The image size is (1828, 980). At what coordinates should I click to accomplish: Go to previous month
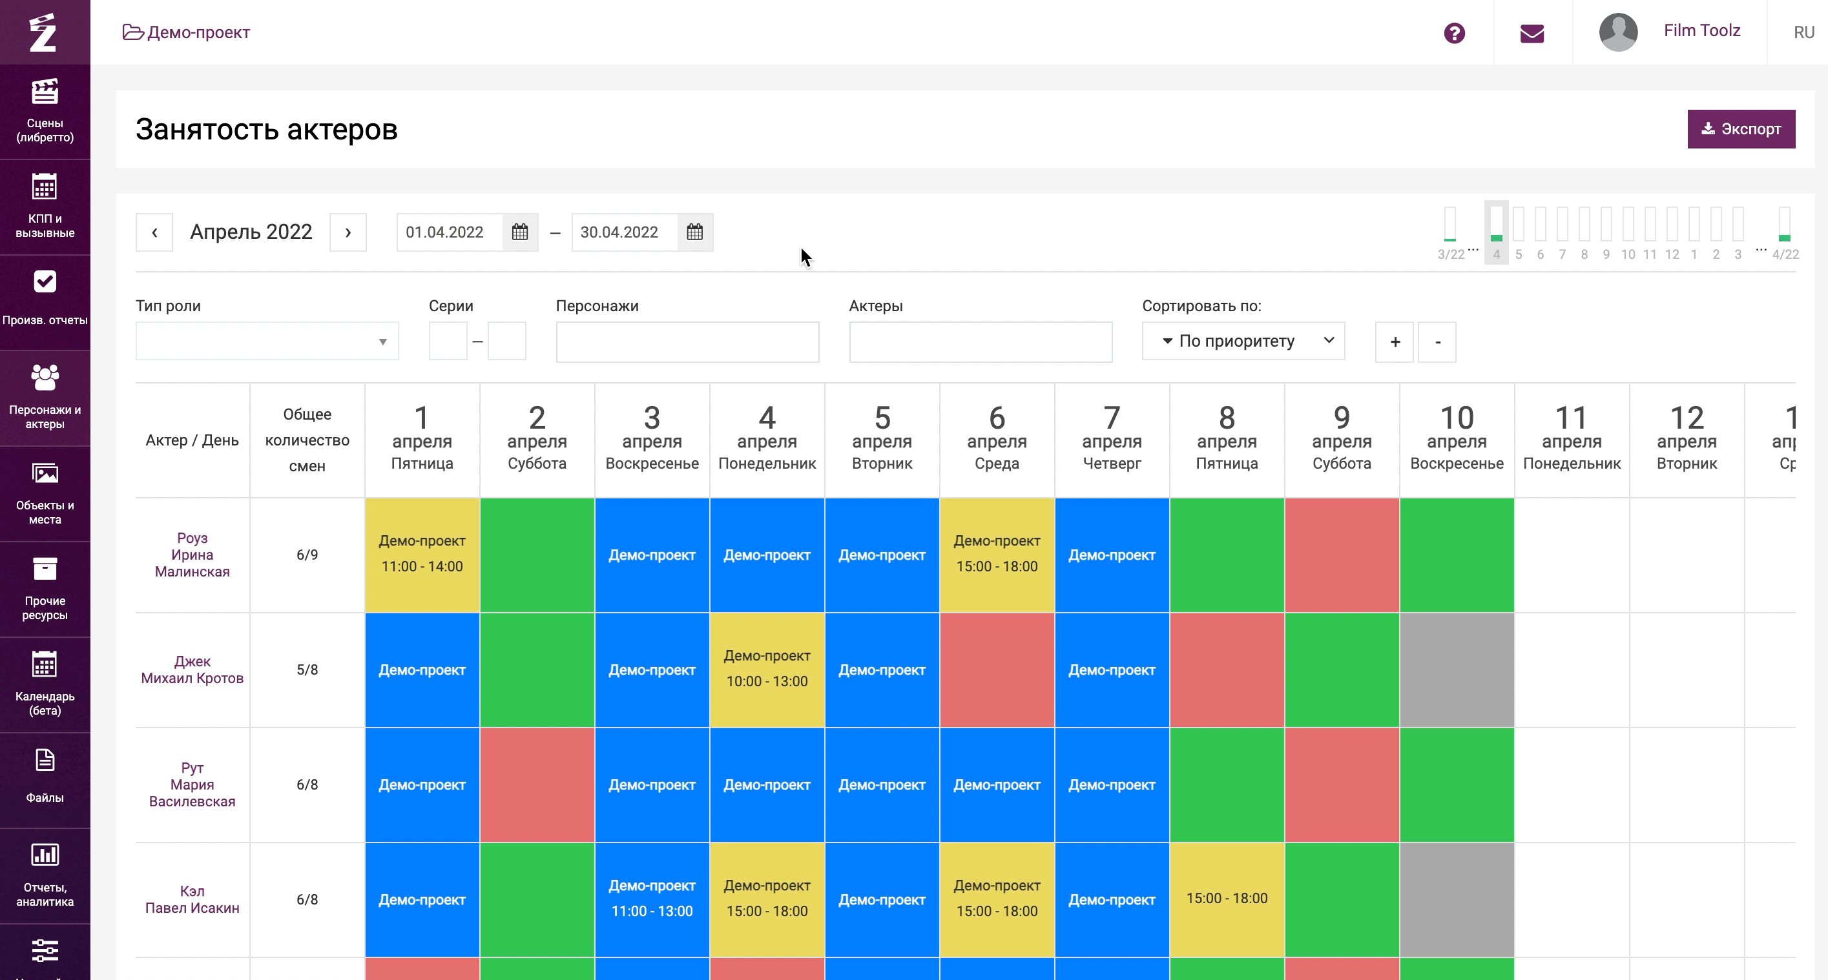[154, 232]
